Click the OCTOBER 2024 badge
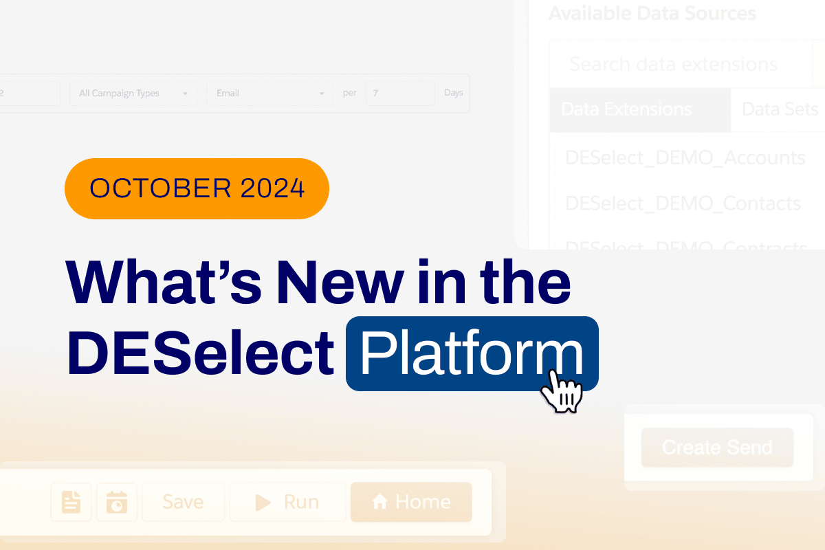 coord(197,188)
